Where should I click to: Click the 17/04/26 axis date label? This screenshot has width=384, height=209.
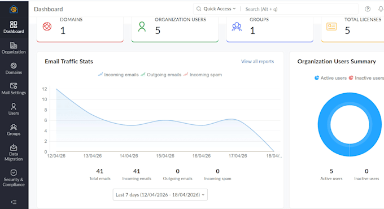pos(238,156)
